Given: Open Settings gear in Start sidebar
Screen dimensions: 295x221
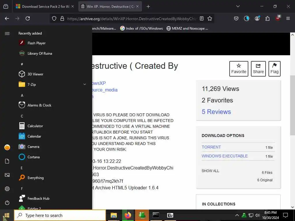Looking at the screenshot, I should (x=7, y=189).
